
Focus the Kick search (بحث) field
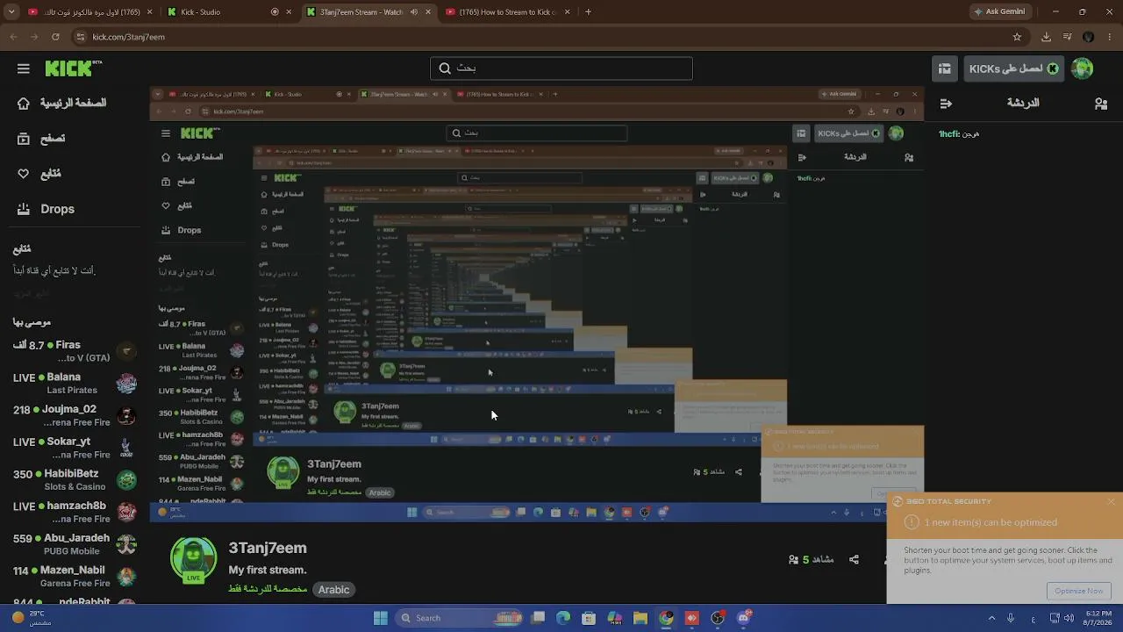(x=561, y=68)
